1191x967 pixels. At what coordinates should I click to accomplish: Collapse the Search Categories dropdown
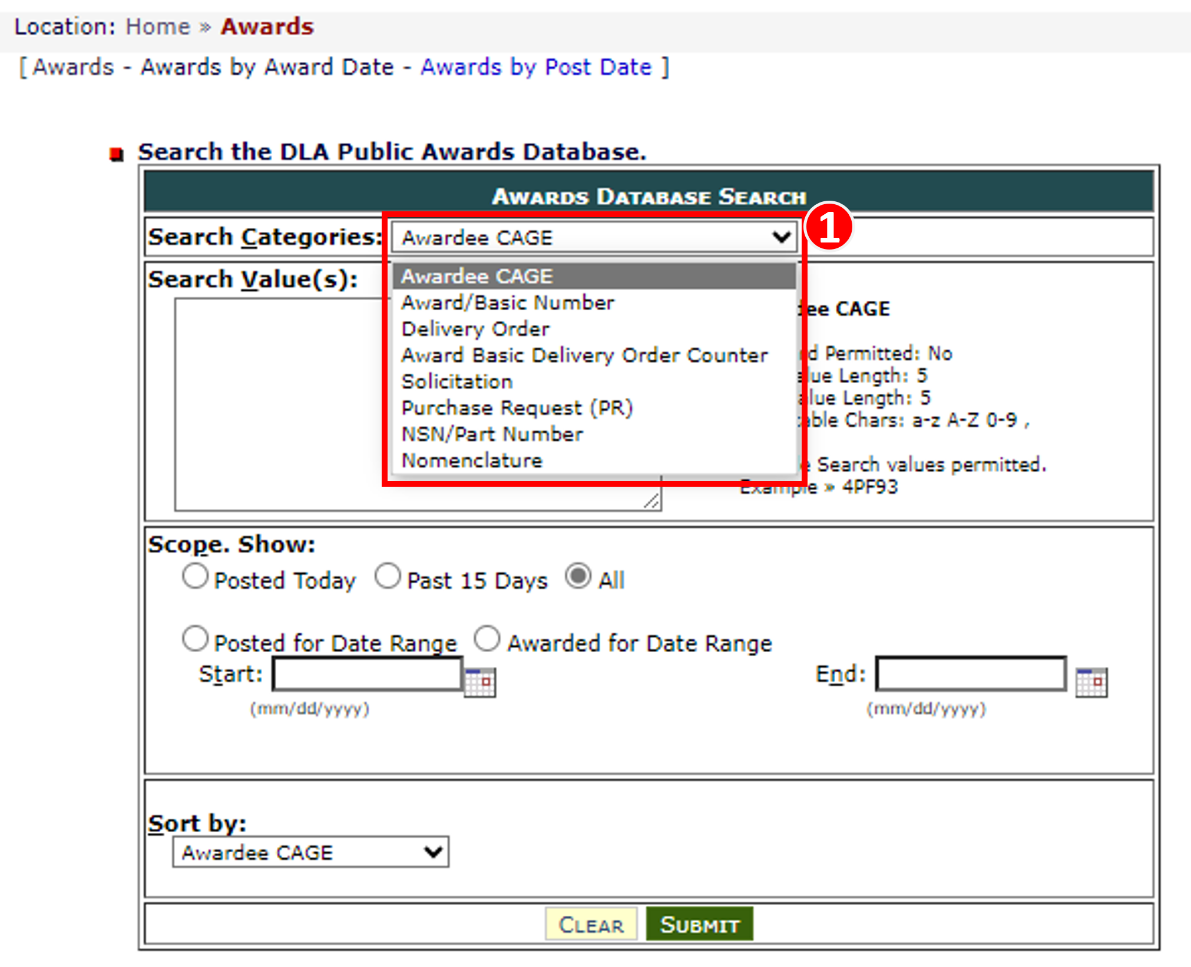(x=594, y=237)
